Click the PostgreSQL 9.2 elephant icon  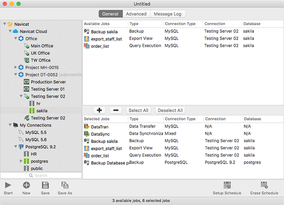coord(21,147)
